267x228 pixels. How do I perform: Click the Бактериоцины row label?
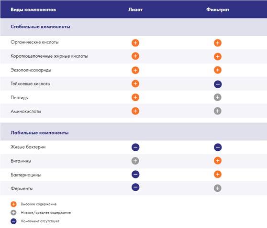pos(26,175)
